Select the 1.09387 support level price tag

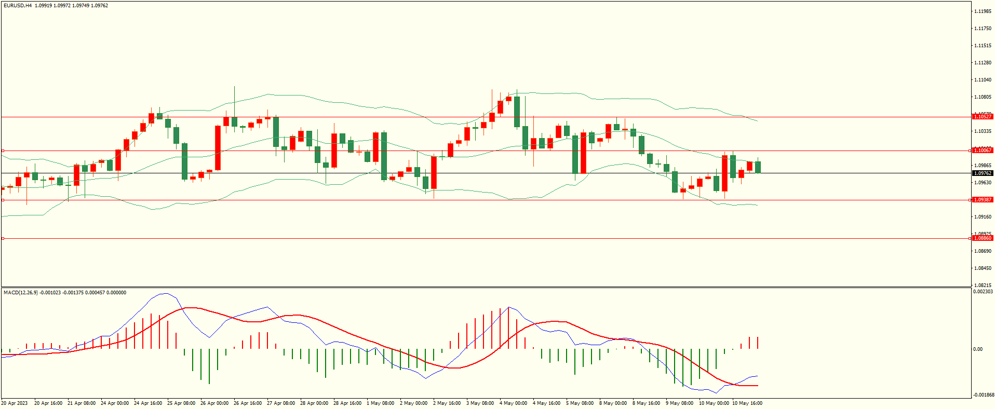click(x=982, y=200)
